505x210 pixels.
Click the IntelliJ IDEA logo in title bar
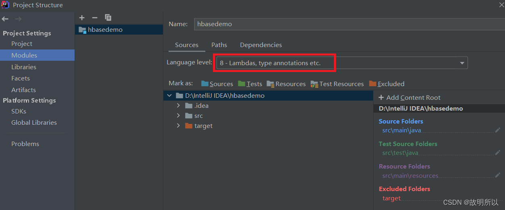(5, 5)
